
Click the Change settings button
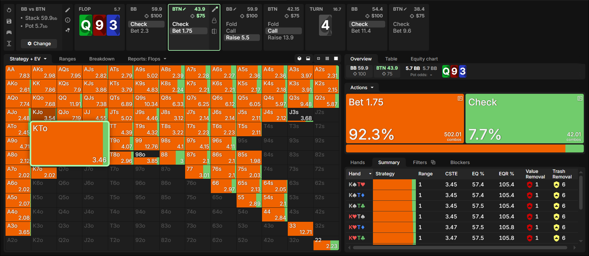(39, 44)
